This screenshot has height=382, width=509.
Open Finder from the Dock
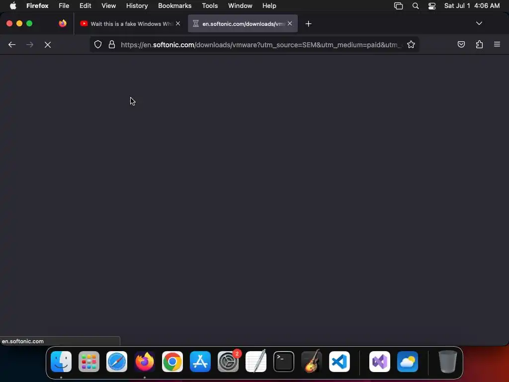61,362
